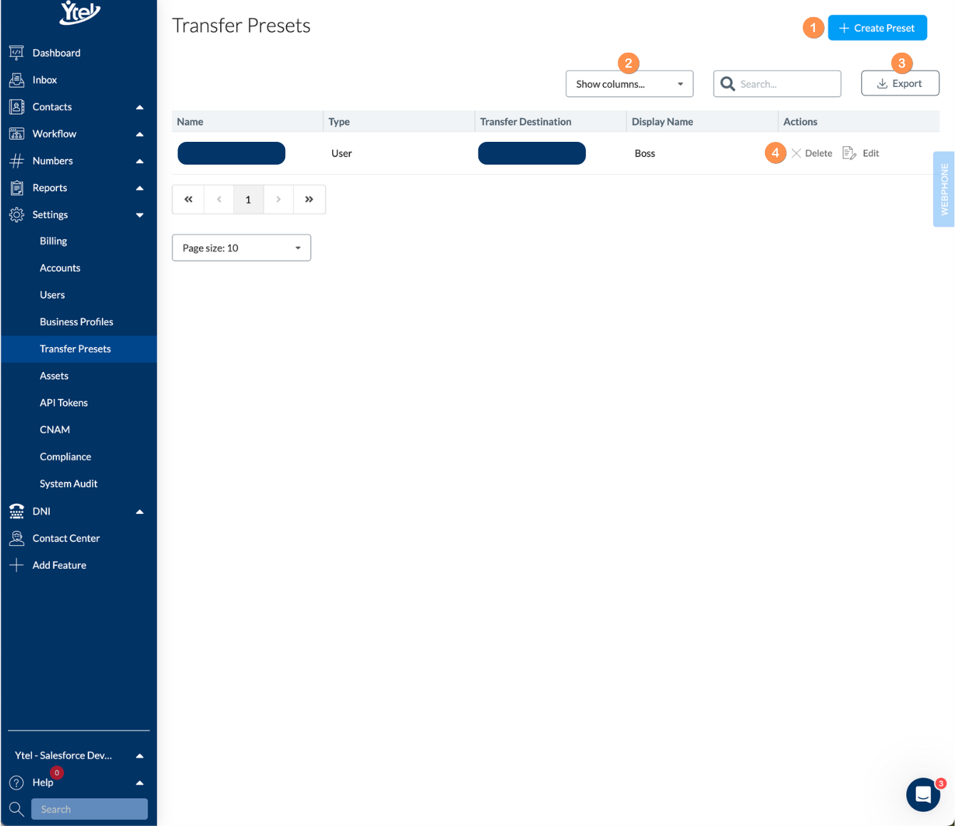Click the Contact Center label in sidebar
The width and height of the screenshot is (956, 826).
click(66, 538)
